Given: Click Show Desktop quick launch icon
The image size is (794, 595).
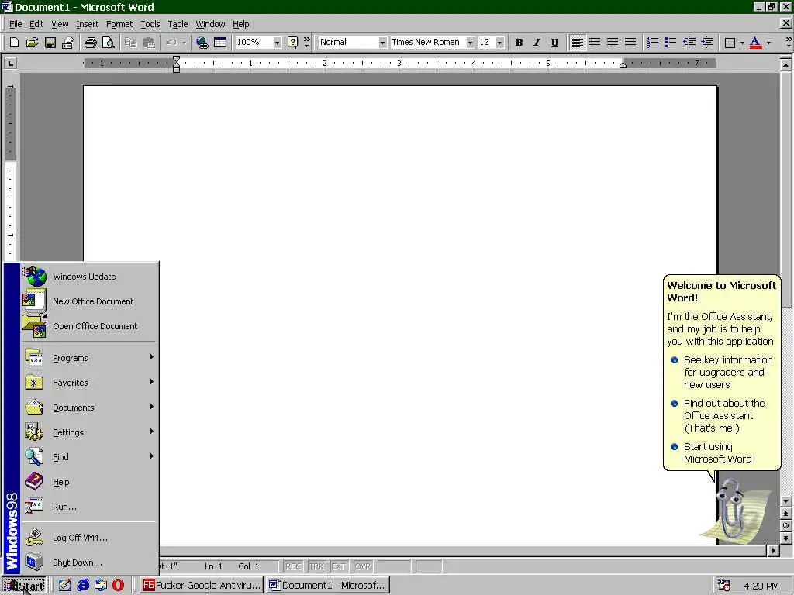Looking at the screenshot, I should point(65,586).
